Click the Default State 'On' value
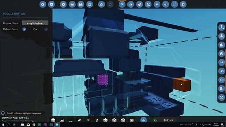Viewport: 226px width, 127px height. [35, 29]
